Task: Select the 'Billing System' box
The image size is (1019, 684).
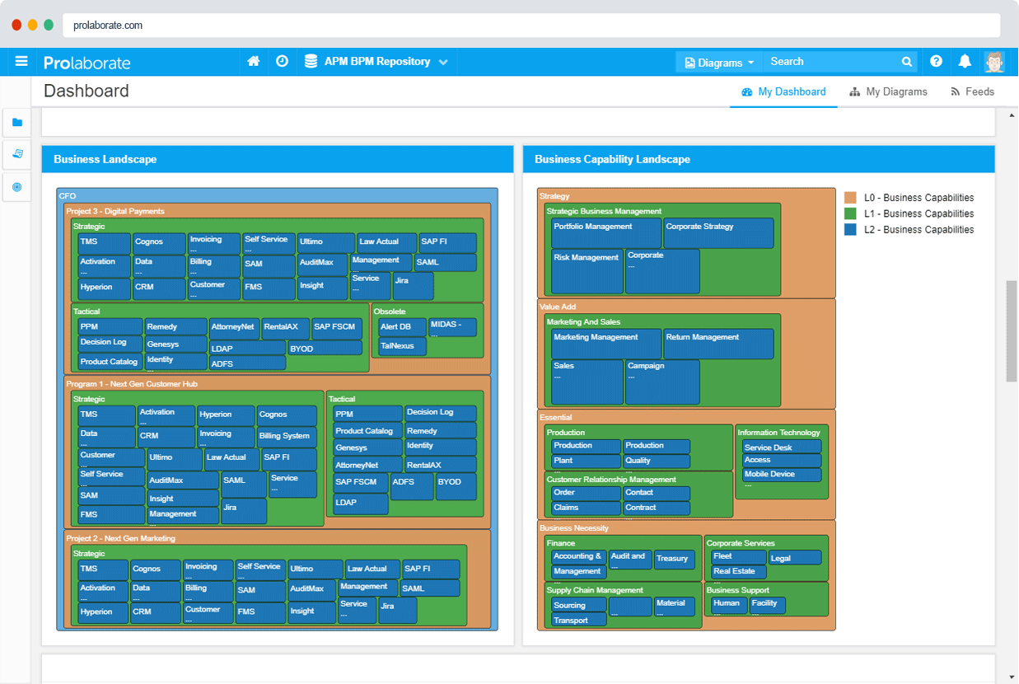Action: [x=287, y=436]
